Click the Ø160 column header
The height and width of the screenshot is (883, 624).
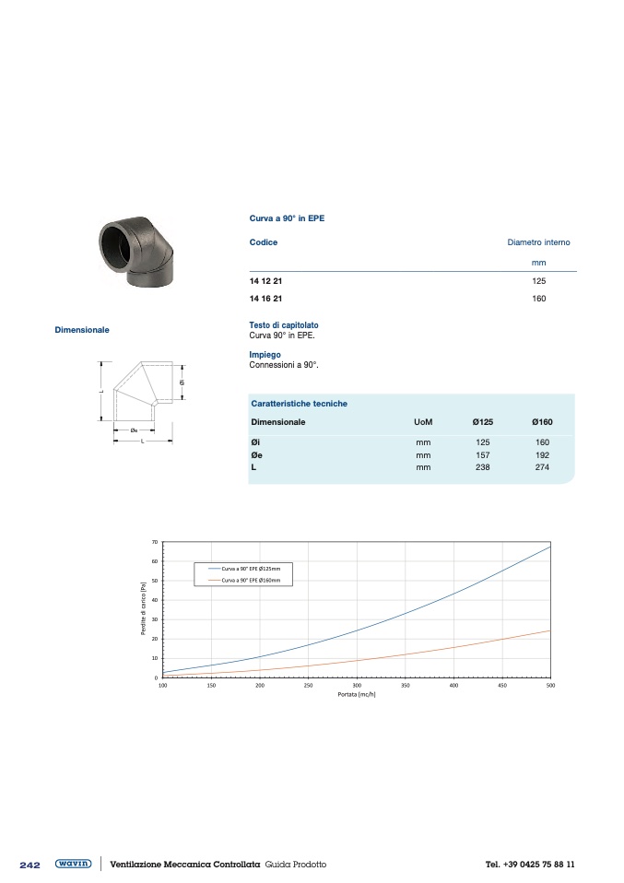point(542,422)
